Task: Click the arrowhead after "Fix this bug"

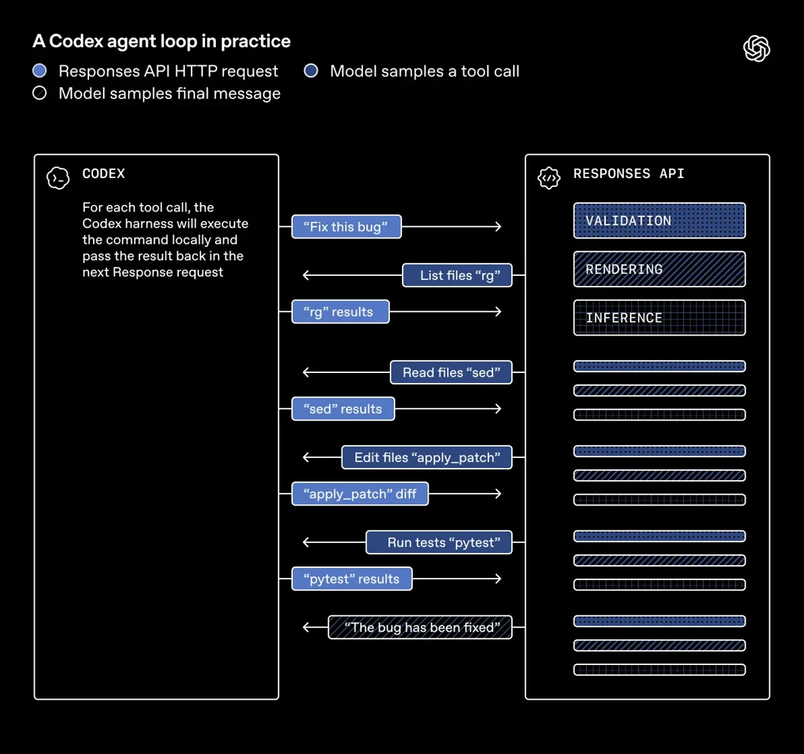Action: click(x=498, y=227)
